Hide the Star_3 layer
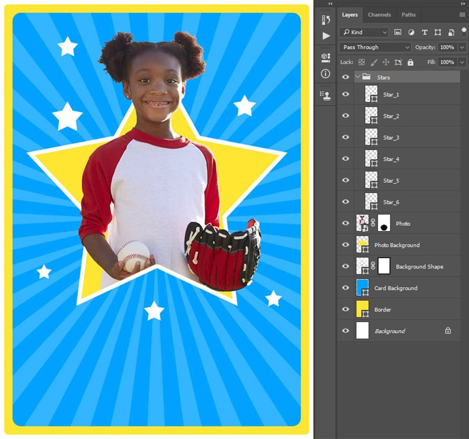The image size is (469, 439). click(x=346, y=137)
